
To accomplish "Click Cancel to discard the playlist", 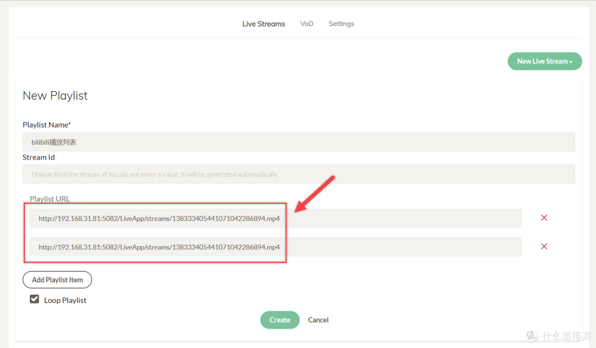I will pos(318,320).
